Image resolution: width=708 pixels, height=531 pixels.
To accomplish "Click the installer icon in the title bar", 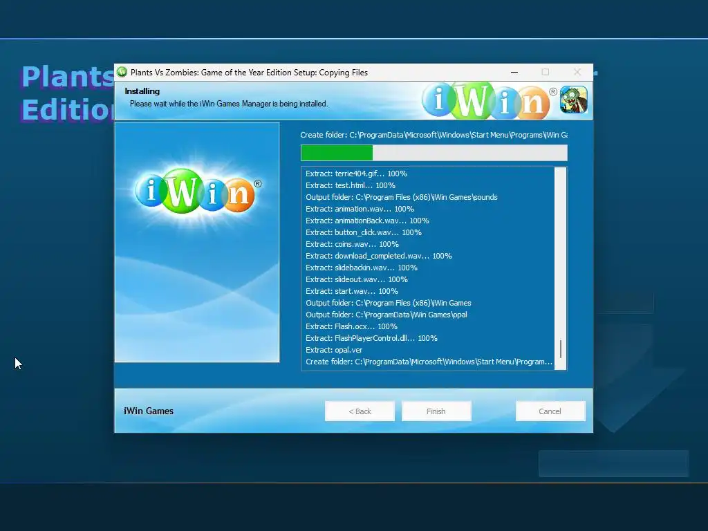I will pyautogui.click(x=122, y=72).
